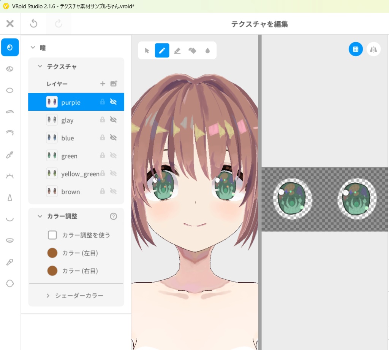
Task: Click the eyedropper icon in the left sidebar
Action: tap(10, 262)
